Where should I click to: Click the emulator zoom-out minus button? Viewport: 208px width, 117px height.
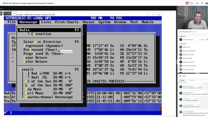[5, 13]
